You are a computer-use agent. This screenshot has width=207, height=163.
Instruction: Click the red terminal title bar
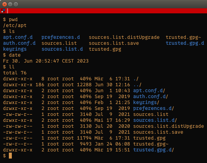coord(107,11)
